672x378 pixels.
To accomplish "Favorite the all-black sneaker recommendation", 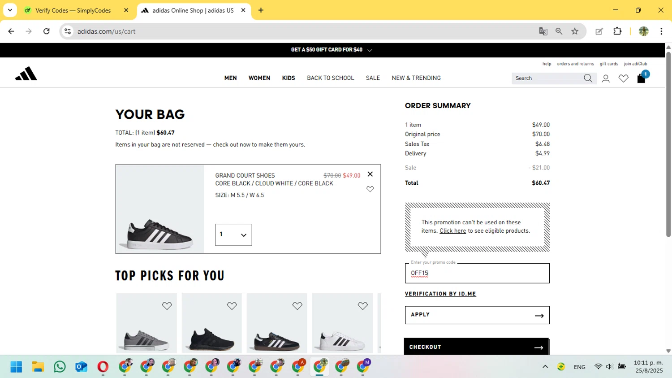I will tap(232, 306).
